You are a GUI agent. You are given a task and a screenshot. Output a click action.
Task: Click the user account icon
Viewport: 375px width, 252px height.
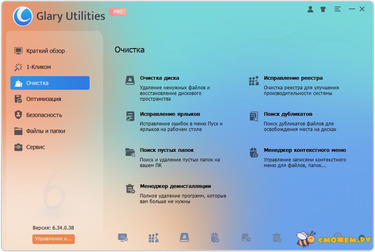point(310,9)
